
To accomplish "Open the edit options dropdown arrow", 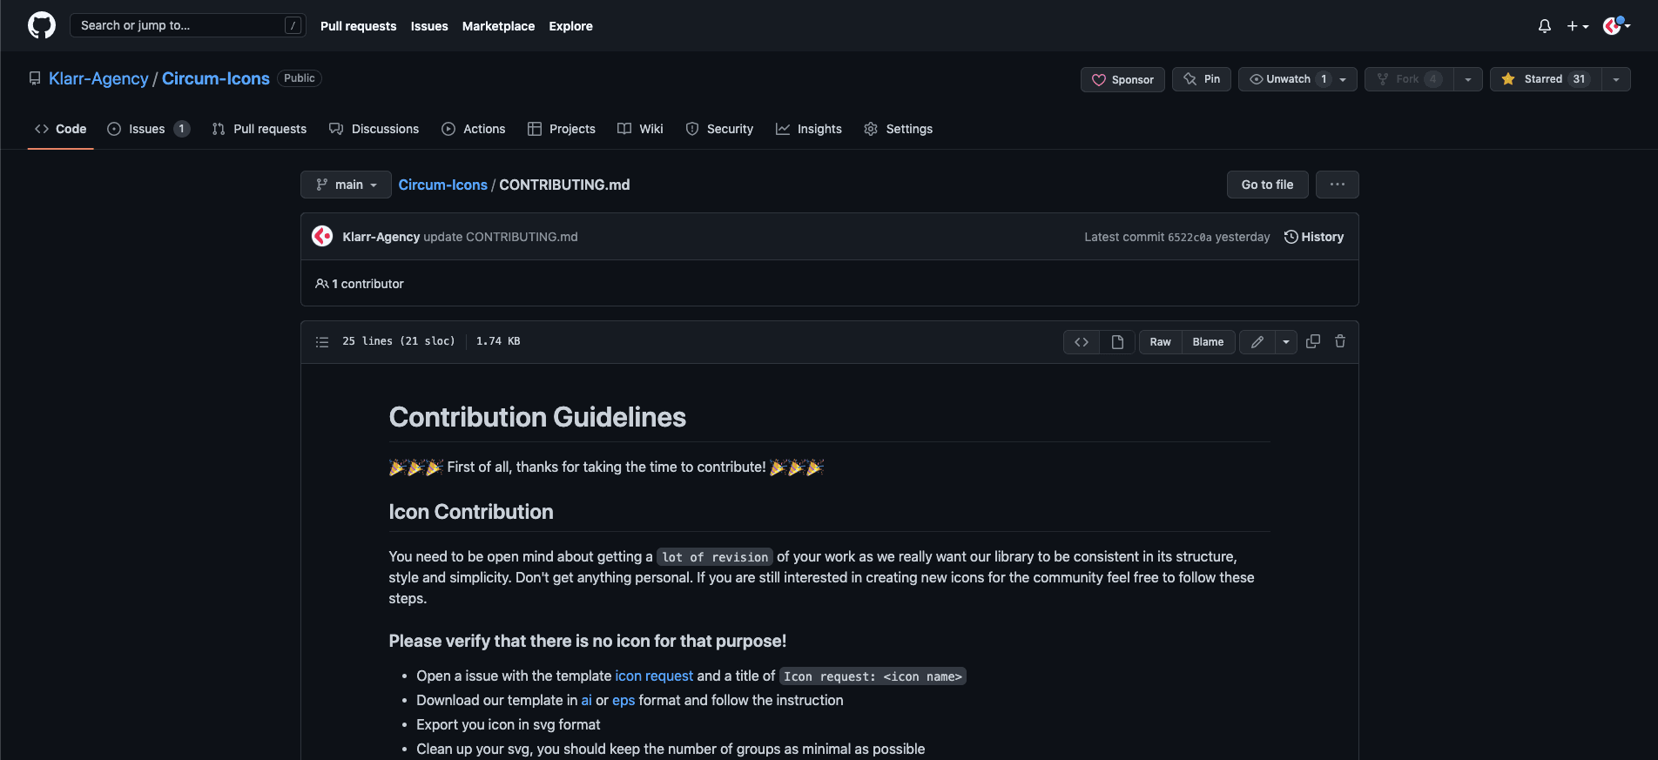I will (x=1286, y=342).
